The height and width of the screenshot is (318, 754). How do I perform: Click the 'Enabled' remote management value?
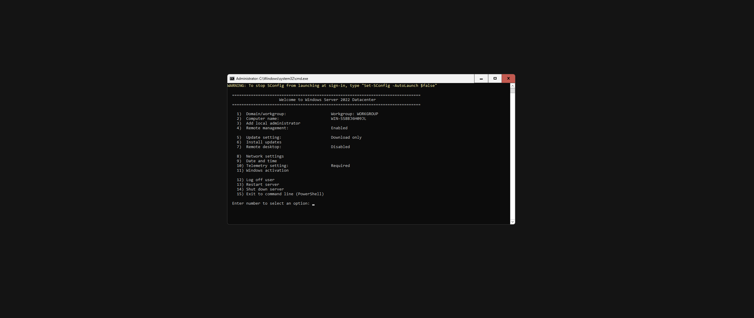click(x=339, y=128)
